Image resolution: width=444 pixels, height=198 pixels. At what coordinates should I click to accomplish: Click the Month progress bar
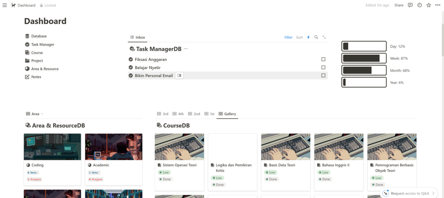(x=364, y=70)
